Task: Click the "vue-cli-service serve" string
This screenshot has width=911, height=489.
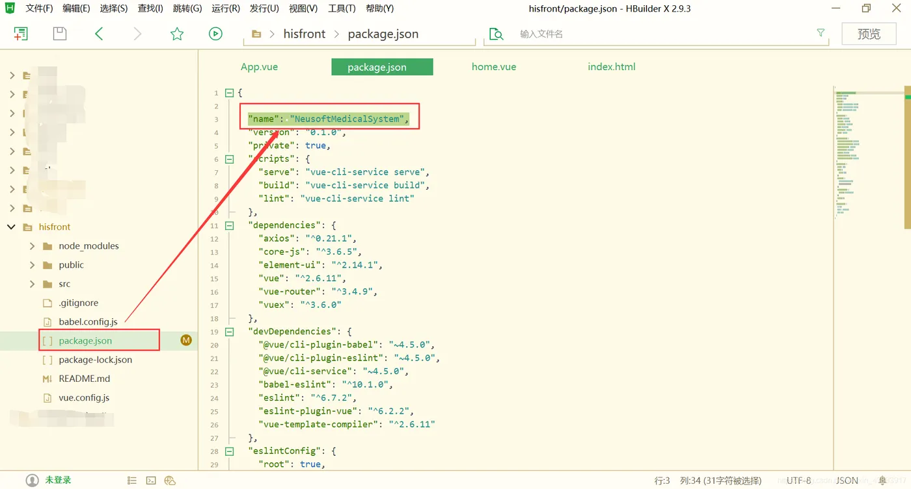Action: coord(364,172)
